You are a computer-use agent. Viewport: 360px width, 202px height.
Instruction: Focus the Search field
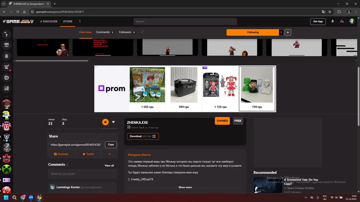(185, 22)
